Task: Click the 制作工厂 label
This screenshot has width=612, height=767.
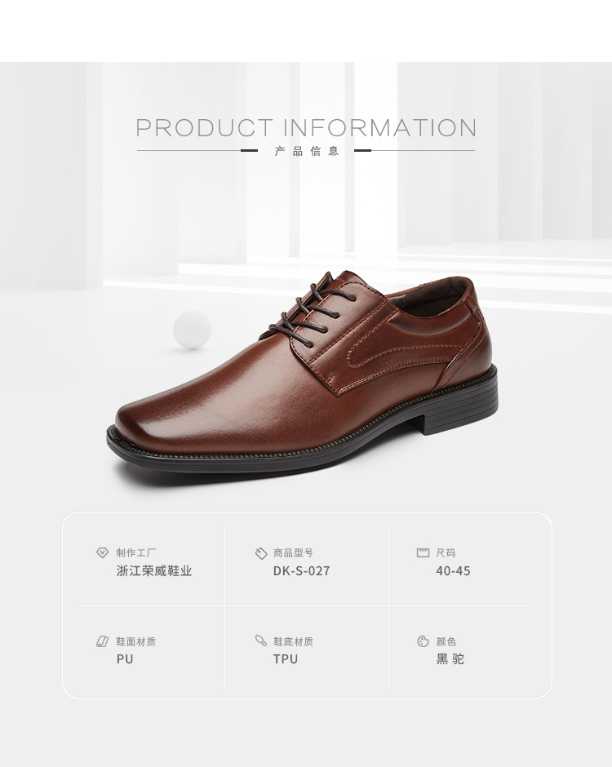Action: (x=136, y=552)
